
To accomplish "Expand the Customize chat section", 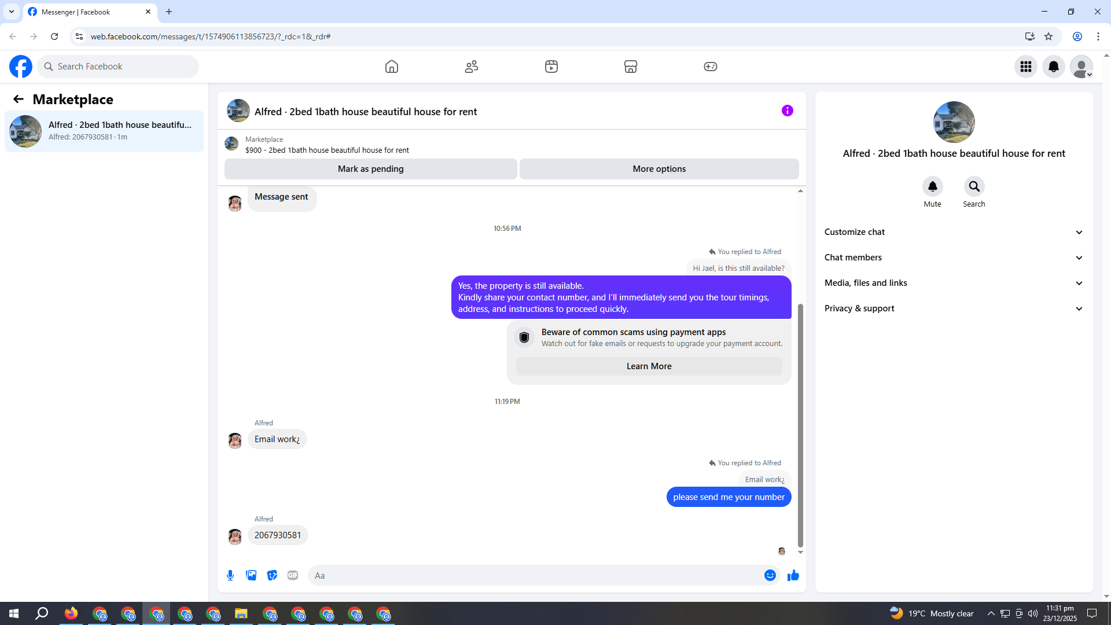I will pos(953,232).
